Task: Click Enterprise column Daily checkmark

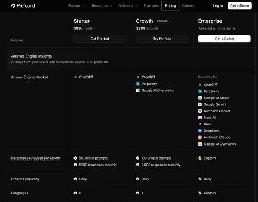Action: (200, 179)
